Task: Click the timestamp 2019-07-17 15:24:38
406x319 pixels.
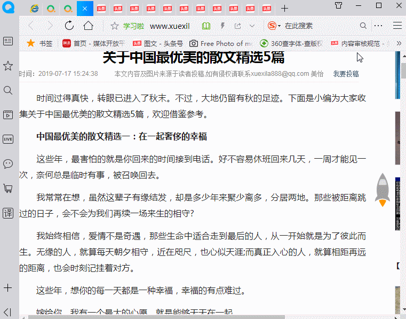Action: point(68,74)
